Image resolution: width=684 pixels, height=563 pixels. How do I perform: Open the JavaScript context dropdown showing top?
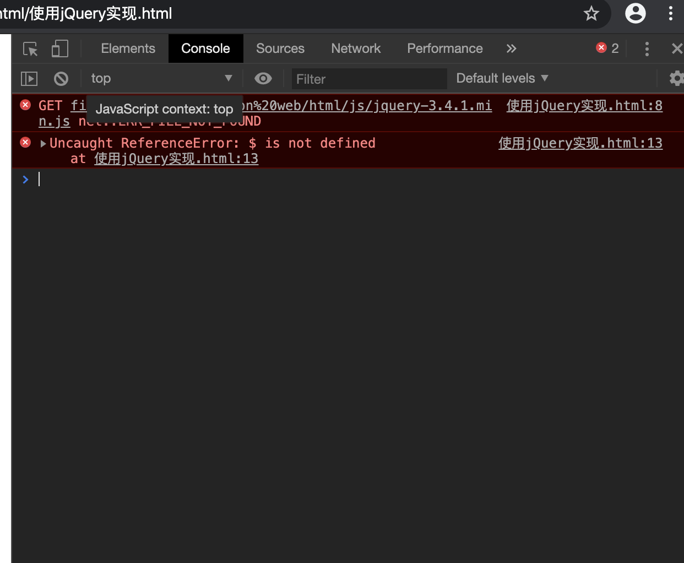[161, 79]
